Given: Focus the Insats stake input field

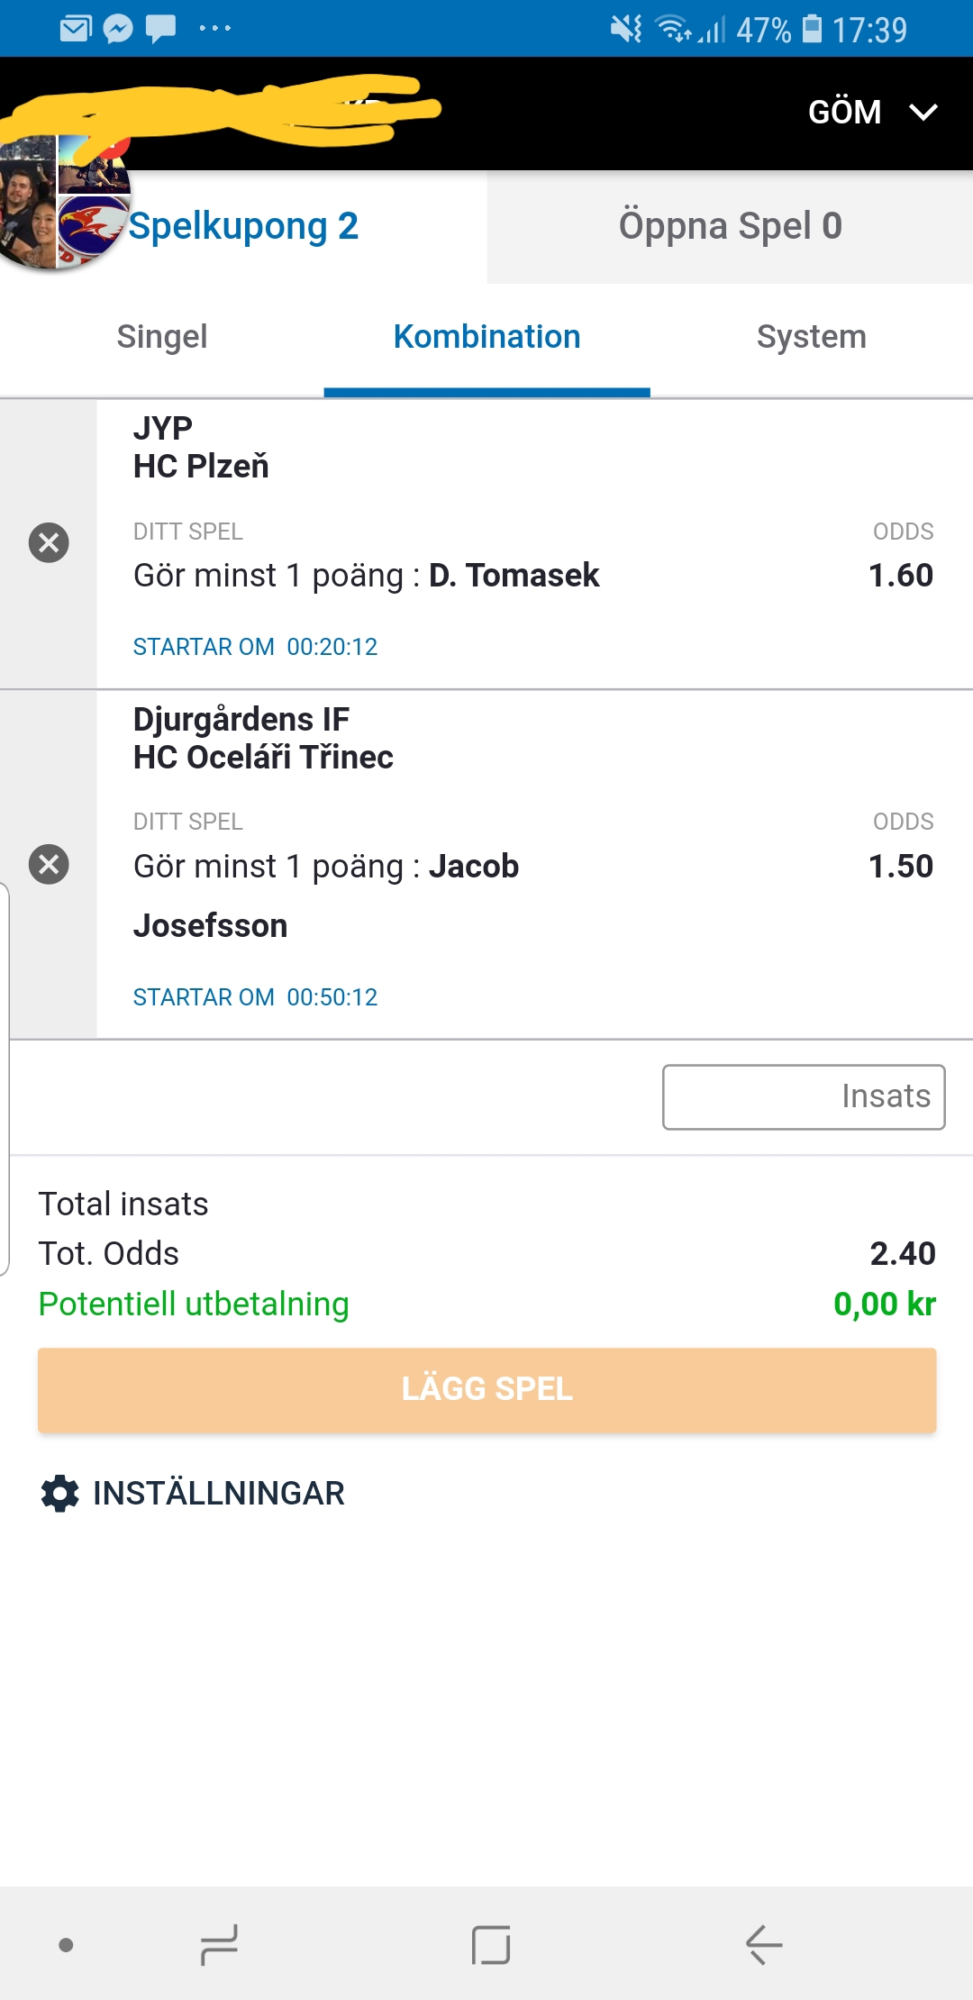Looking at the screenshot, I should point(804,1096).
